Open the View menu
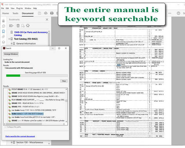Image resolution: width=185 pixels, height=148 pixels. point(13,8)
